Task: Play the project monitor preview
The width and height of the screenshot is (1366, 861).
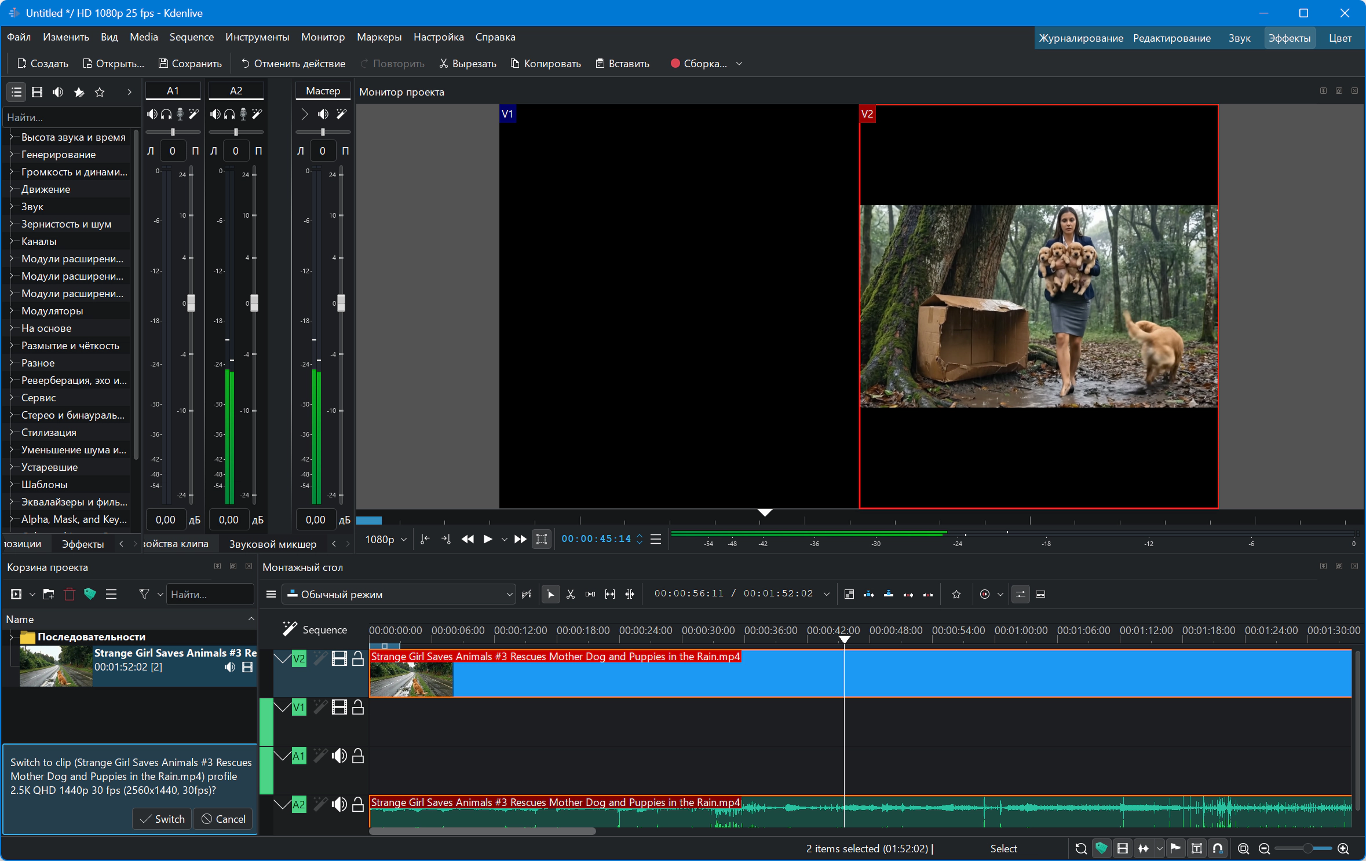Action: click(488, 539)
